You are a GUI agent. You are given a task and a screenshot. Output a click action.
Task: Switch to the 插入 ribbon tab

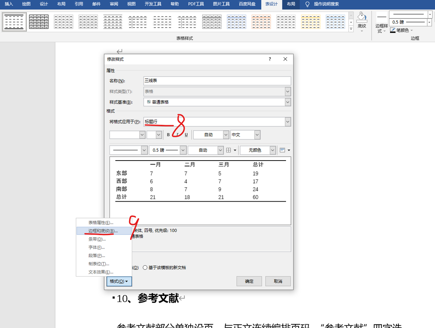coord(9,4)
